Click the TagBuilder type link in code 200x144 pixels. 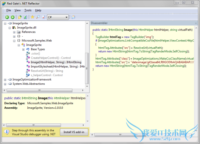click(102, 37)
